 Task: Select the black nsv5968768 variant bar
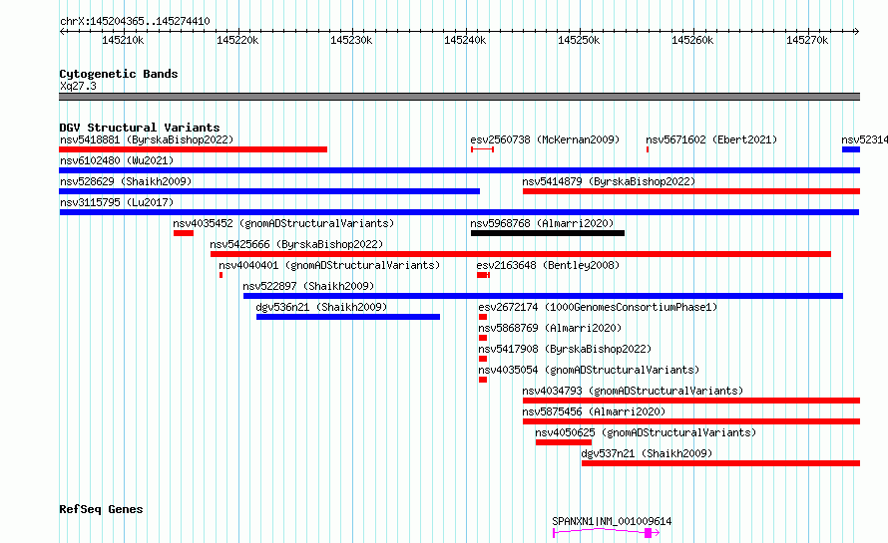[548, 233]
